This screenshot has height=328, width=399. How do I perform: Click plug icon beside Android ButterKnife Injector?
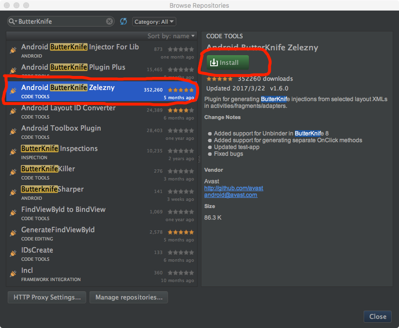(13, 50)
